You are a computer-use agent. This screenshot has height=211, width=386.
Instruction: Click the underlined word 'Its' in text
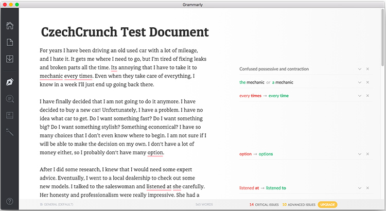click(114, 67)
